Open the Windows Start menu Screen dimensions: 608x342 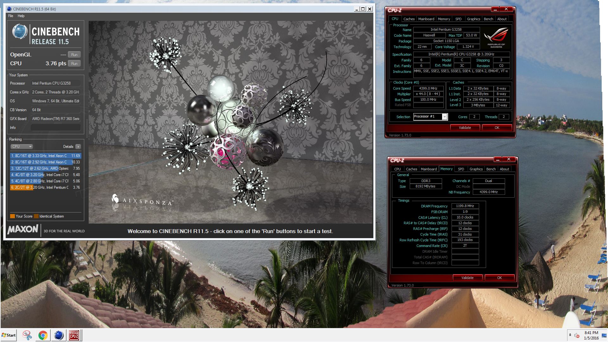click(9, 335)
